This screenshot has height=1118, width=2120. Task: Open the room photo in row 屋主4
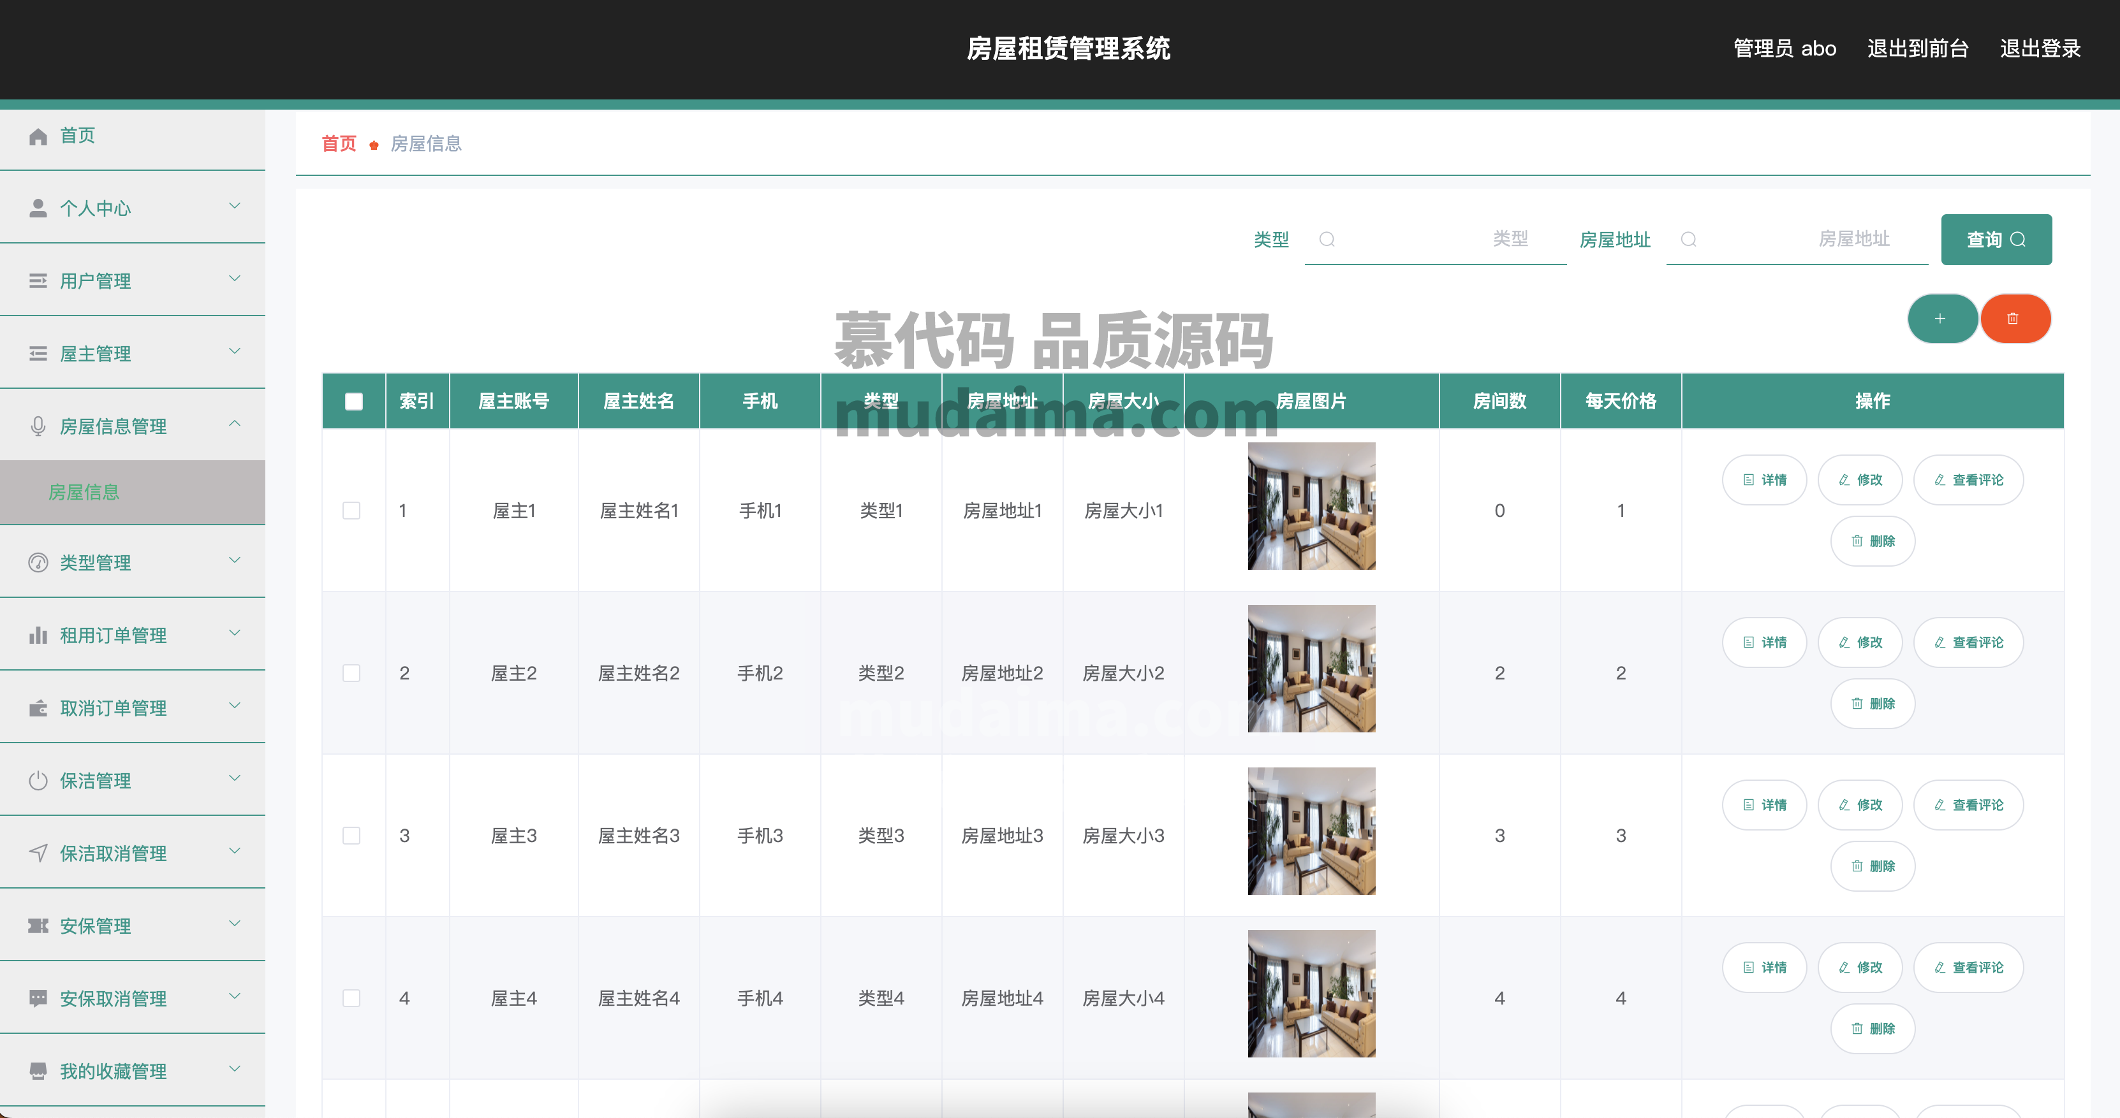(x=1311, y=994)
